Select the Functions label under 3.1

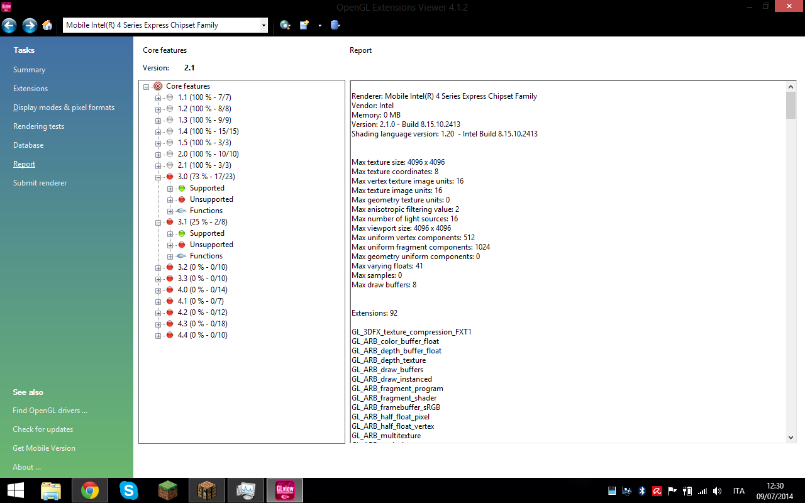(x=206, y=256)
